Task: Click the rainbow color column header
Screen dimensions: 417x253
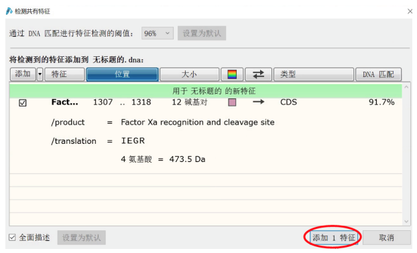Action: pyautogui.click(x=232, y=74)
